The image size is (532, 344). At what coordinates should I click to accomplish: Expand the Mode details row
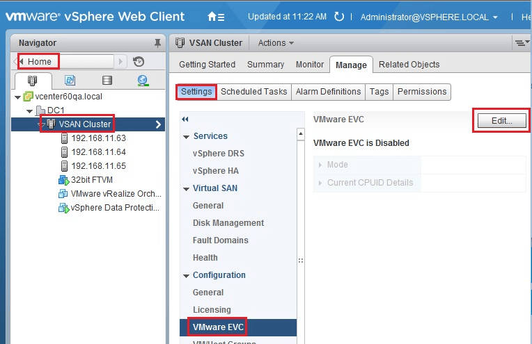pos(320,165)
